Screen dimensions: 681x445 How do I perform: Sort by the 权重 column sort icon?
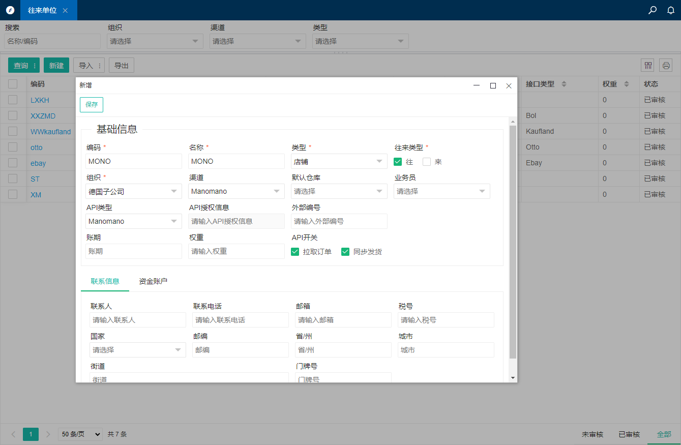[627, 84]
